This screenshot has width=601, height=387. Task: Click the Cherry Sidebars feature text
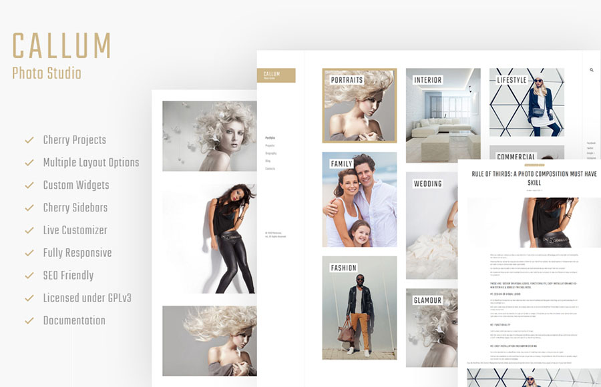click(75, 208)
